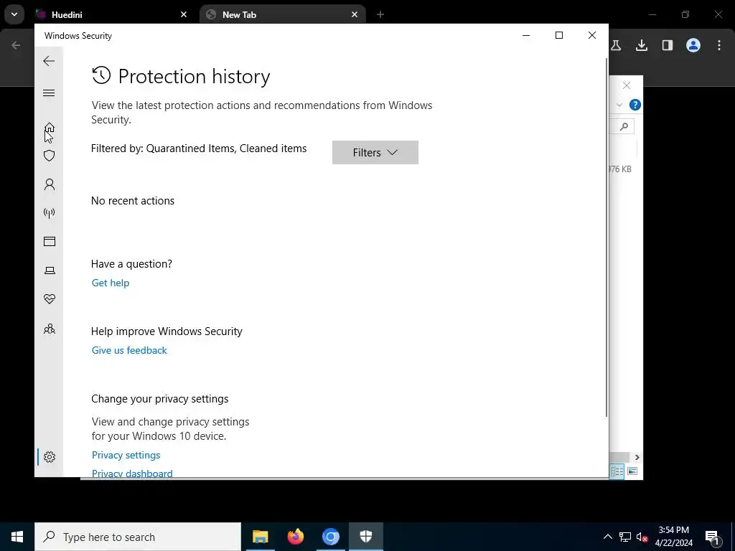Click the network tray icon
The image size is (735, 551).
[625, 537]
